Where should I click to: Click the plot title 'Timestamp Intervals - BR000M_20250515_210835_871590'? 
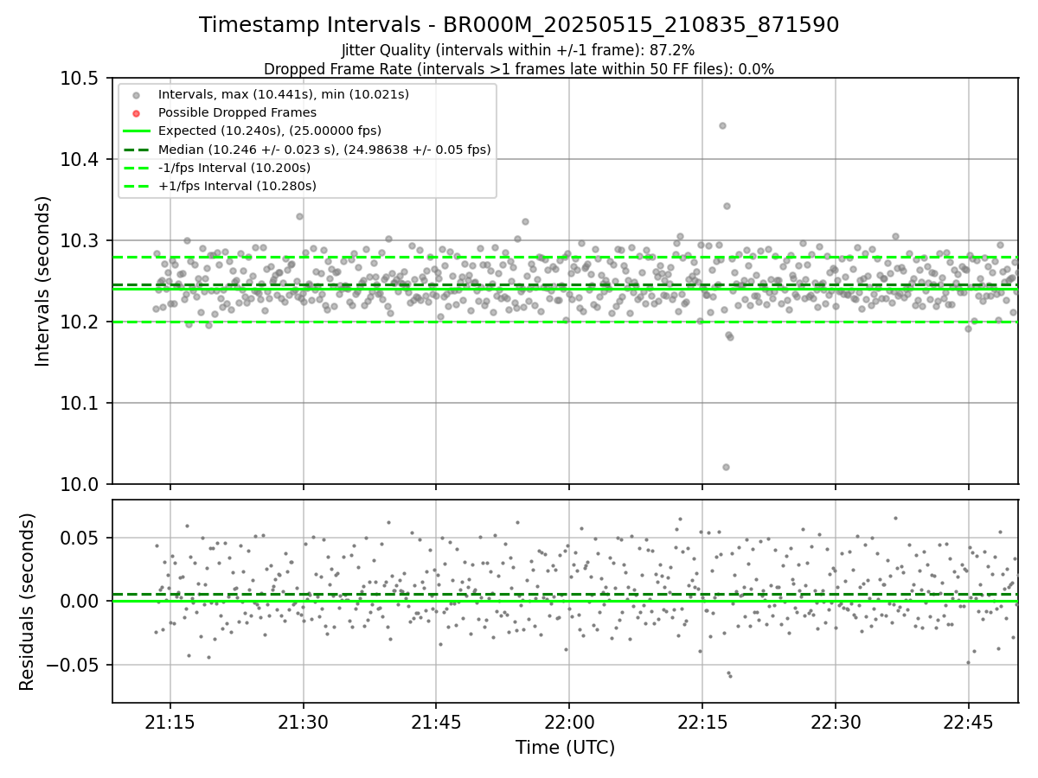point(519,25)
